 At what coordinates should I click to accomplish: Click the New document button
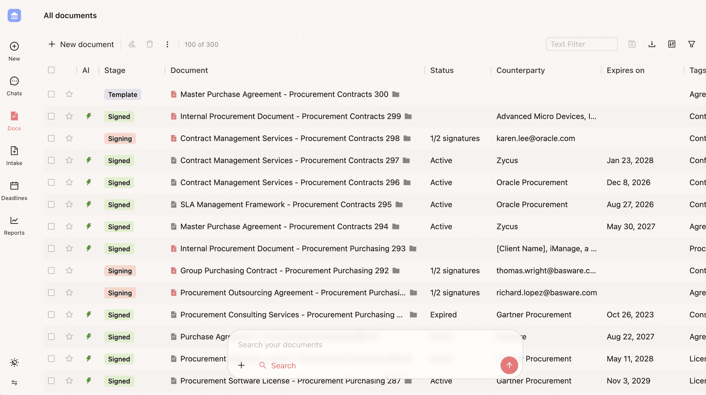(81, 44)
